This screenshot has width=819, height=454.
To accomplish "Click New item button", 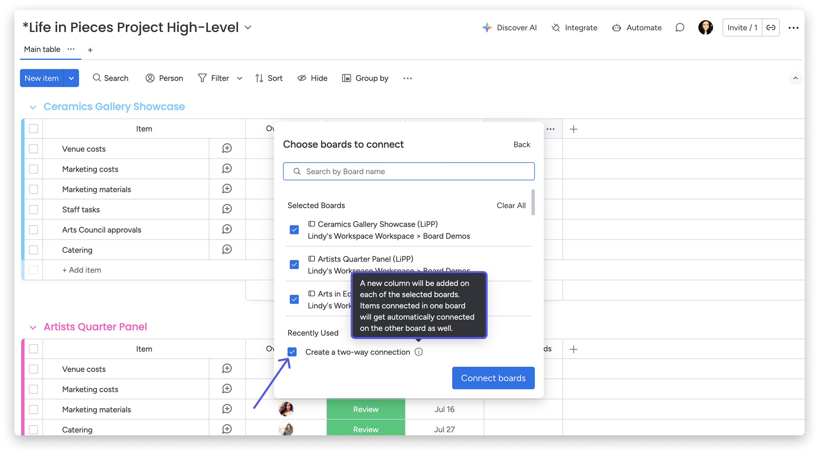I will pos(42,78).
